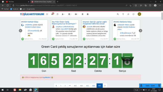163x92 pixels.
Task: View recent topics clock icon
Action: tap(58, 14)
